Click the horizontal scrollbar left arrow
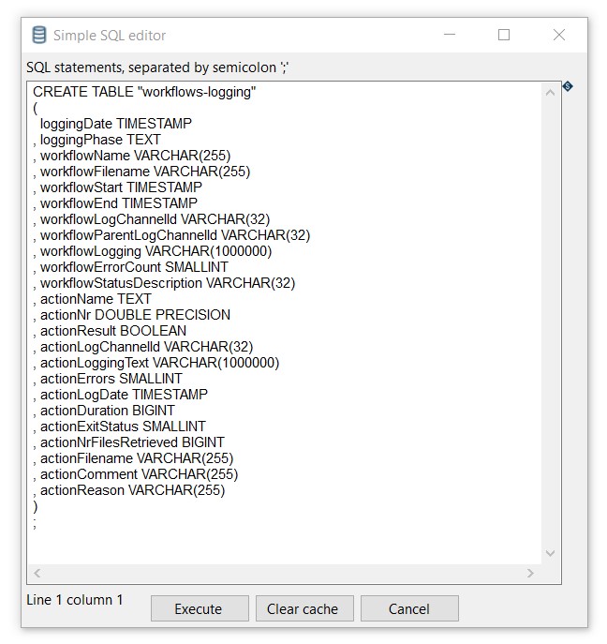Viewport: 607px width, 644px height. pos(37,573)
